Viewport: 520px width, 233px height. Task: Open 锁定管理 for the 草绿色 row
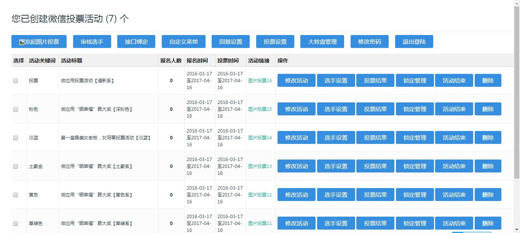point(415,223)
